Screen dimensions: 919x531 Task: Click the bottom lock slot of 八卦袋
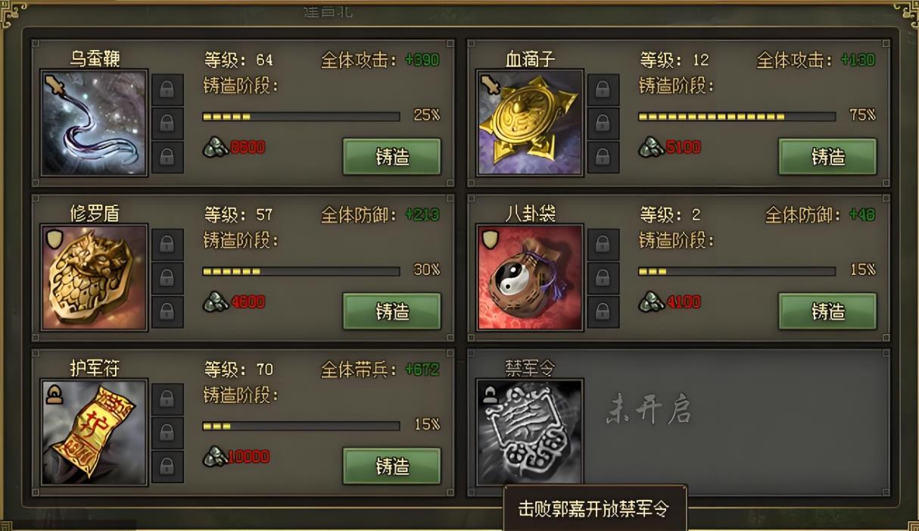603,311
